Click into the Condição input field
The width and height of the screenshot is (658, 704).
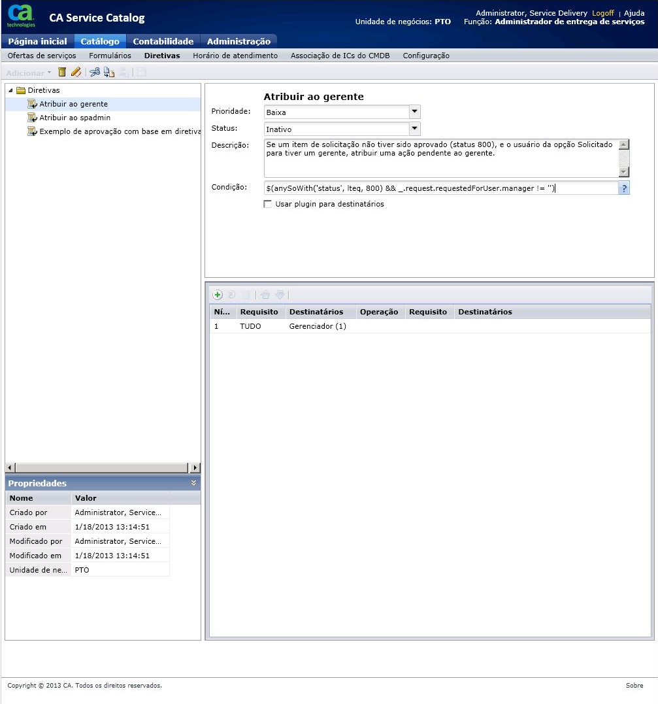441,188
